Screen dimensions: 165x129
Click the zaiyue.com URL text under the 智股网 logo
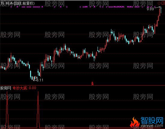152,125
